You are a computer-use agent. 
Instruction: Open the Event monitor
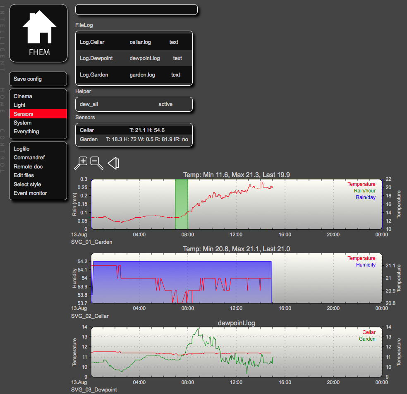[x=30, y=193]
